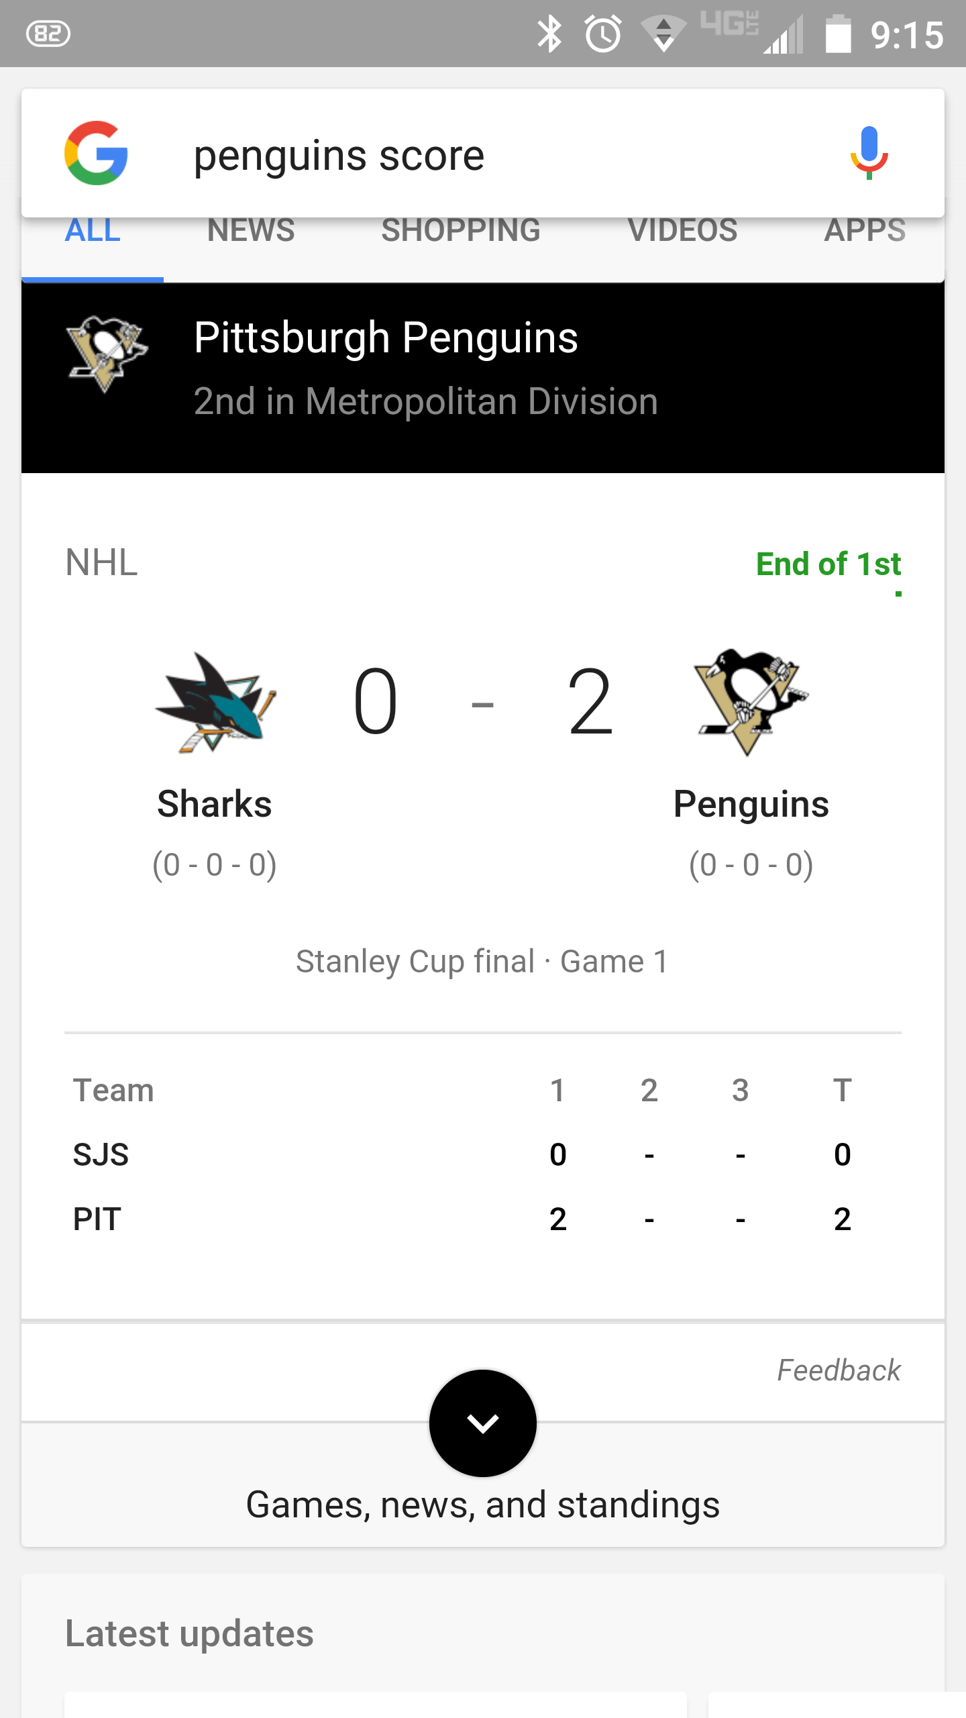
Task: Tap the Google logo icon
Action: point(97,153)
